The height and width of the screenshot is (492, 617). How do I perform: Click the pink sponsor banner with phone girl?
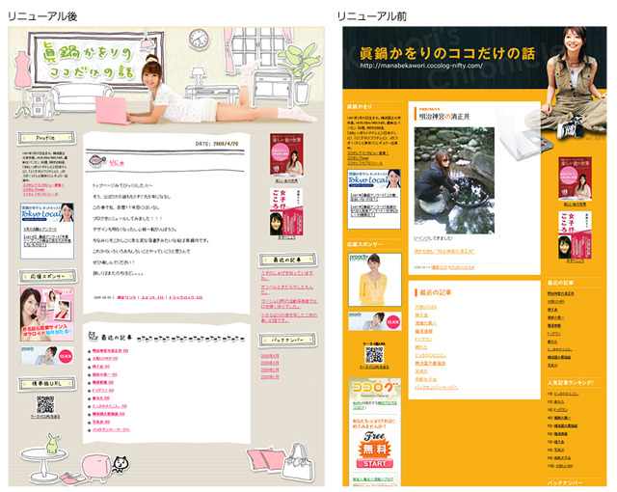tap(47, 314)
